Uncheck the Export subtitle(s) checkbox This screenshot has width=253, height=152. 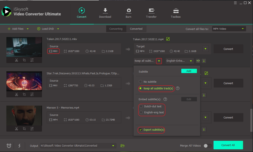(140, 130)
